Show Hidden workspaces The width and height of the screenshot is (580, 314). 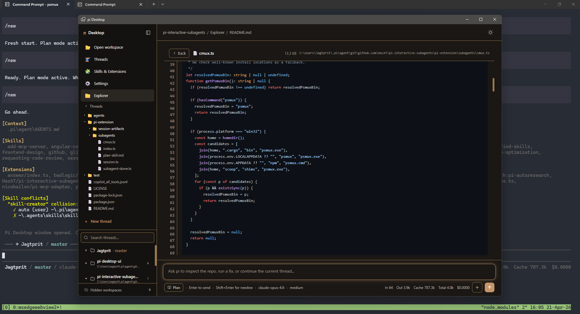point(117,290)
